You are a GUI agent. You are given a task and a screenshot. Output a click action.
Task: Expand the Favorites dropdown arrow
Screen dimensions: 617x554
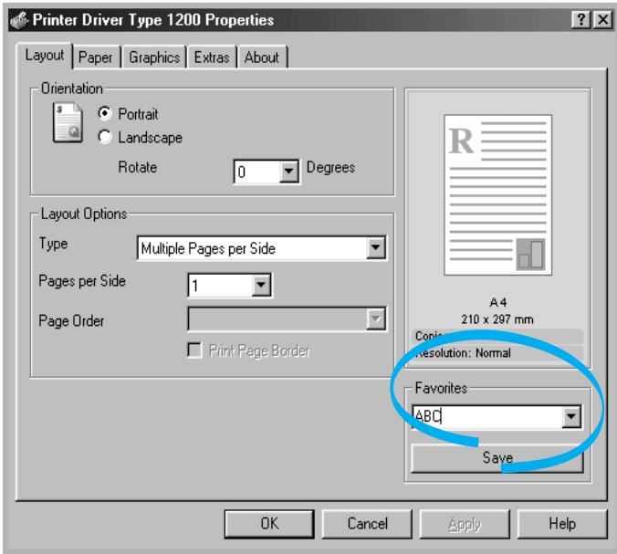(x=571, y=417)
